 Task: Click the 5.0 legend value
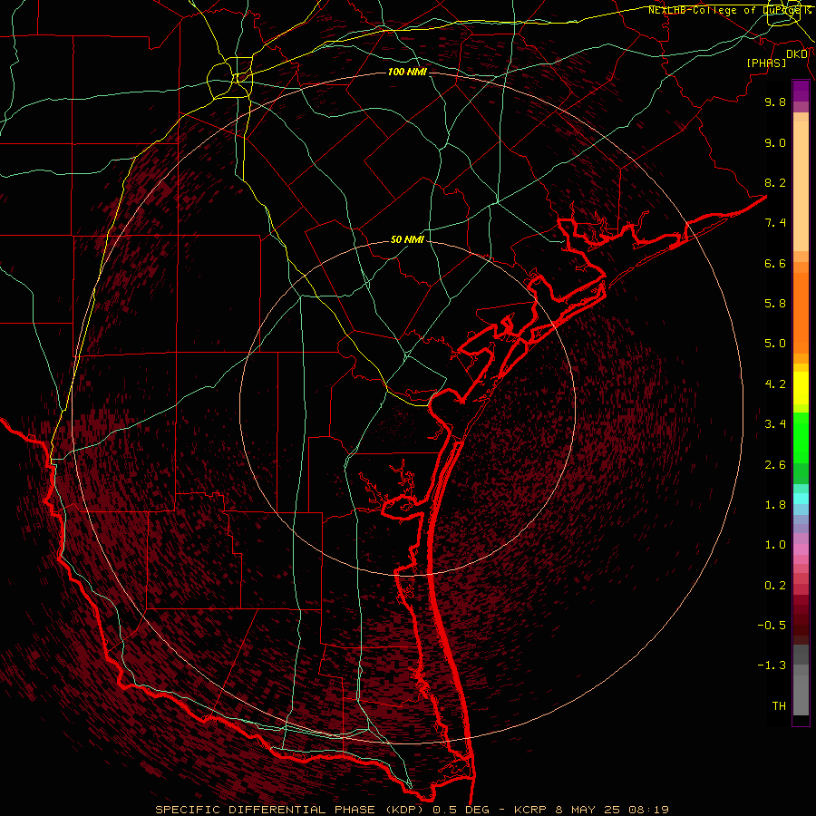click(775, 344)
